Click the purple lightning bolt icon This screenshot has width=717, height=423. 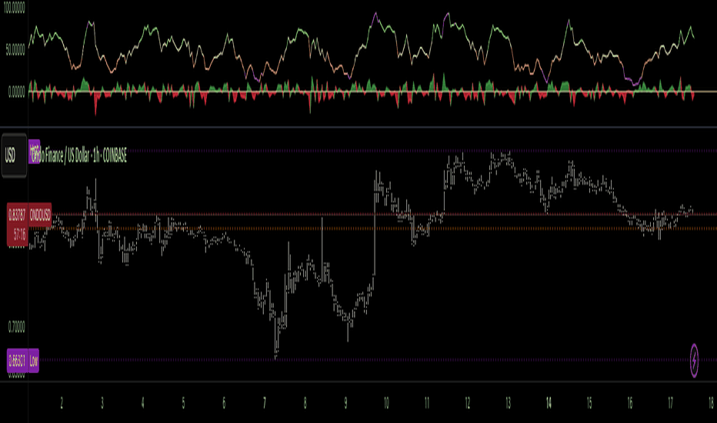pos(694,361)
